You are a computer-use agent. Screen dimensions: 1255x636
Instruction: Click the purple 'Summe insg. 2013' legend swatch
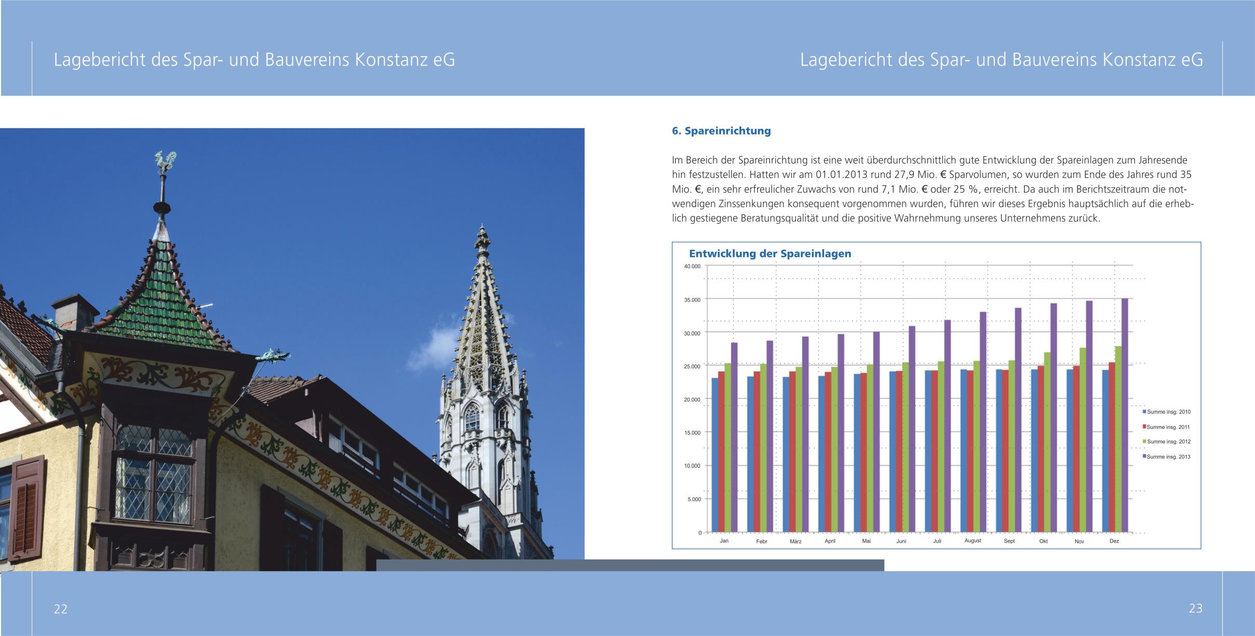tap(1145, 456)
